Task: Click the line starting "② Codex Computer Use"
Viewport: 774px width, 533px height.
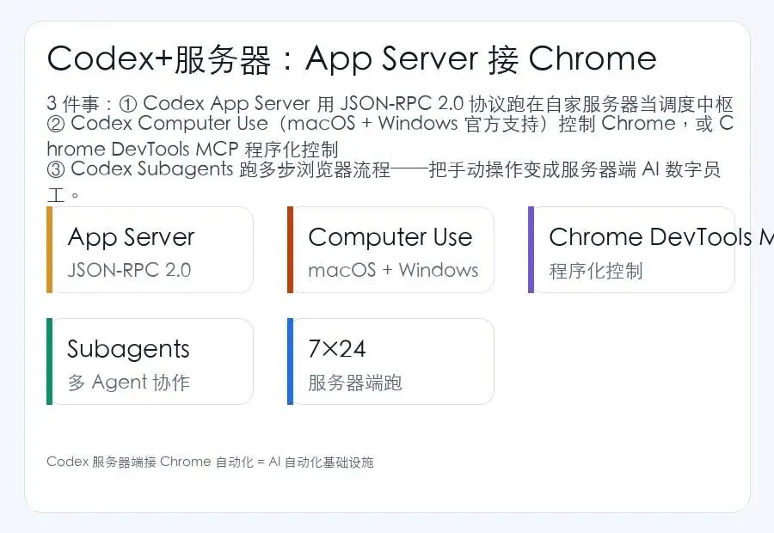Action: (390, 124)
